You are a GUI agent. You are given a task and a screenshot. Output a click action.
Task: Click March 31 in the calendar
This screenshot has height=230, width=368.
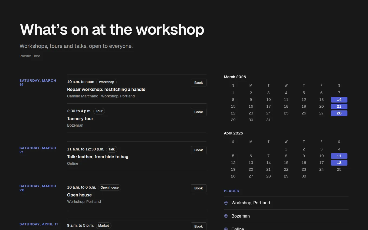268,120
